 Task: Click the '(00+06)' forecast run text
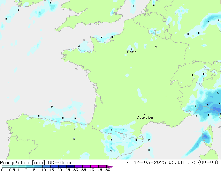[x=208, y=163]
